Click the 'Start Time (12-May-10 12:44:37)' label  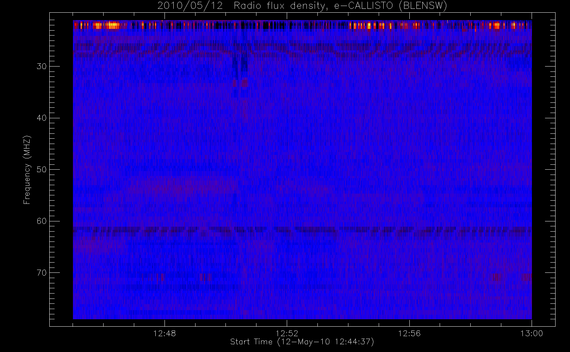coord(302,342)
